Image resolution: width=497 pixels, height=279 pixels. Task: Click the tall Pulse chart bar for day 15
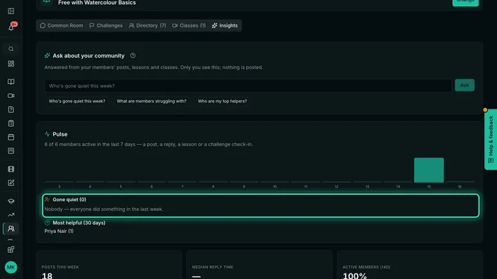click(429, 170)
